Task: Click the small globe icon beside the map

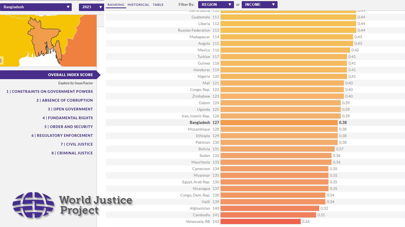Action: 1,61
